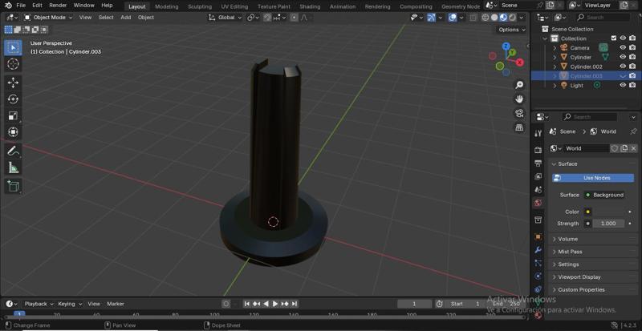This screenshot has height=331, width=642.
Task: Open the Scene properties tab
Action: pos(538,190)
